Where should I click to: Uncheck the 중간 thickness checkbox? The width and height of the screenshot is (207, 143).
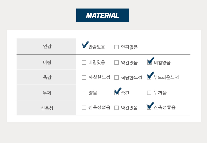[116, 93]
